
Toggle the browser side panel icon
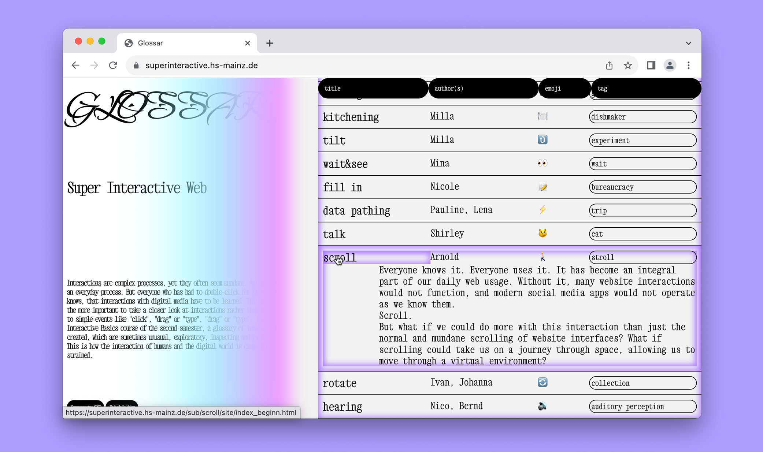651,65
